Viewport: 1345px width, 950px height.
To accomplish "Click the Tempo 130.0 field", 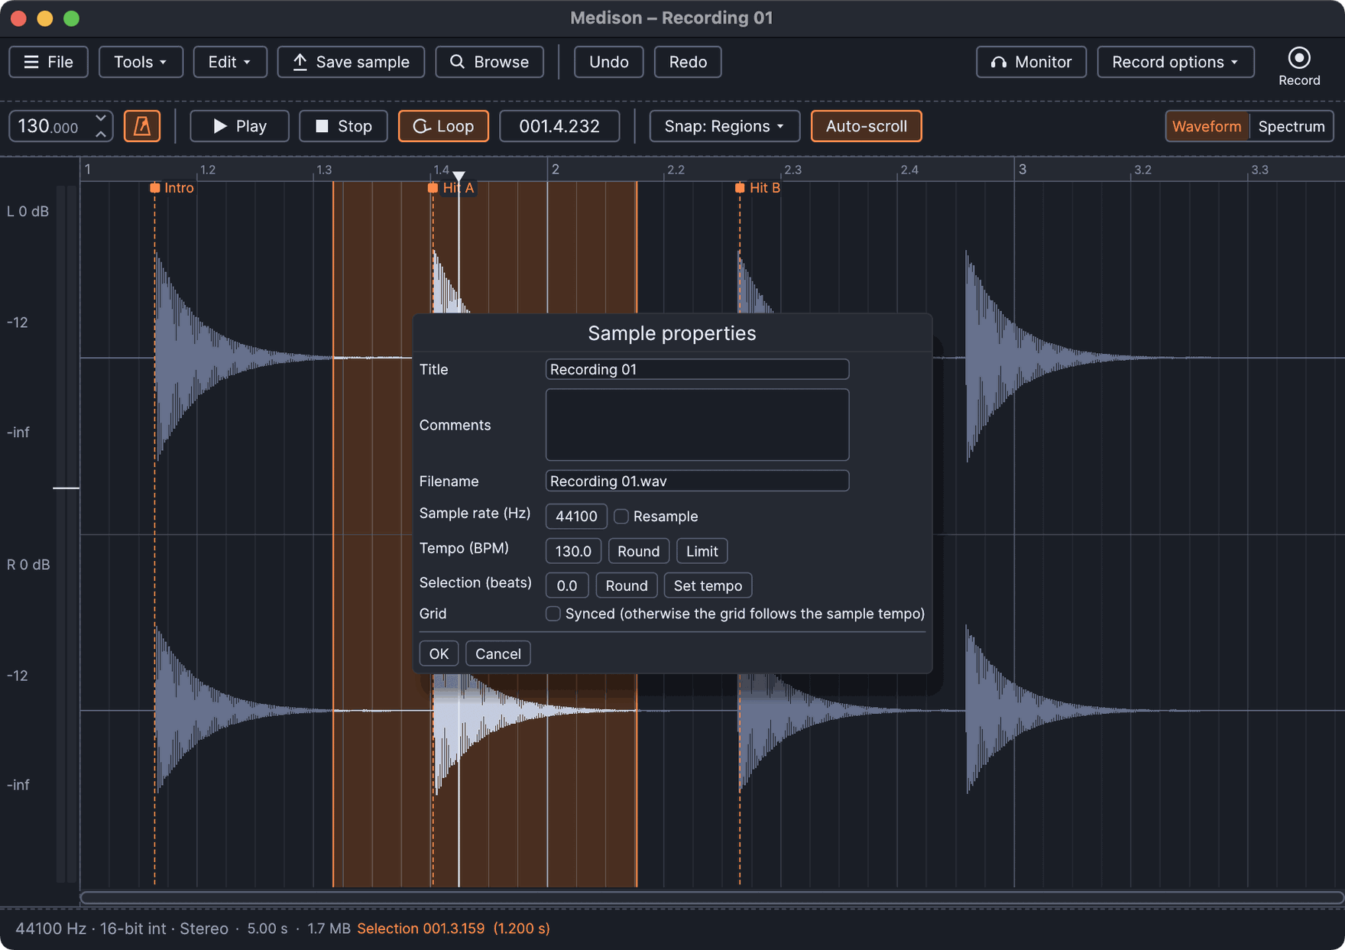I will coord(573,551).
